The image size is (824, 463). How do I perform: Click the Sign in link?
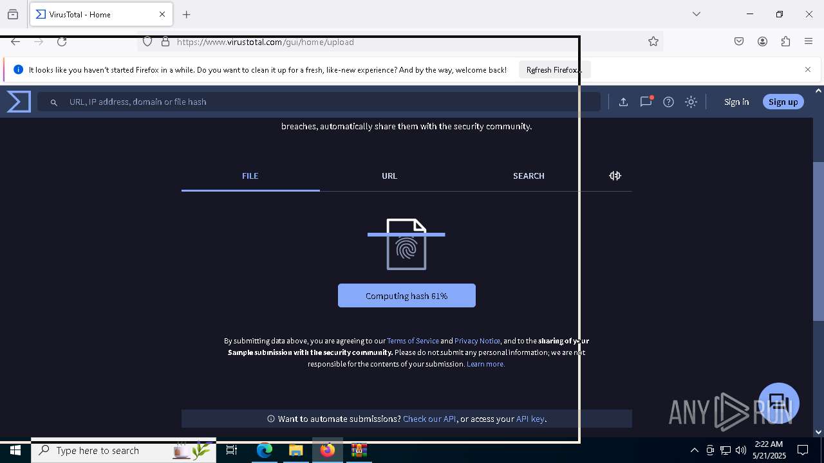coord(736,102)
